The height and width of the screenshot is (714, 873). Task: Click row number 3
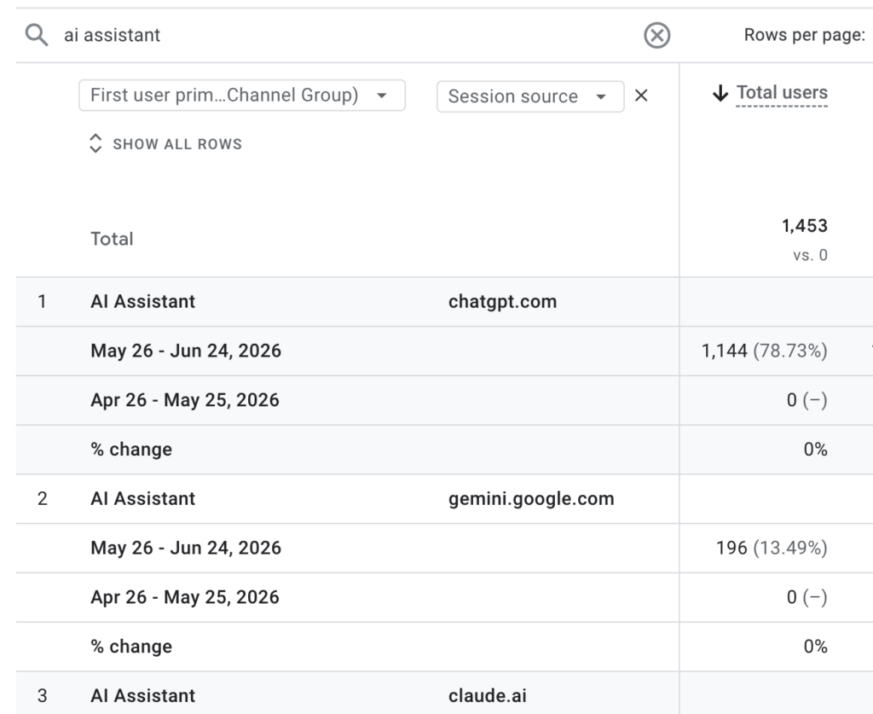[43, 695]
